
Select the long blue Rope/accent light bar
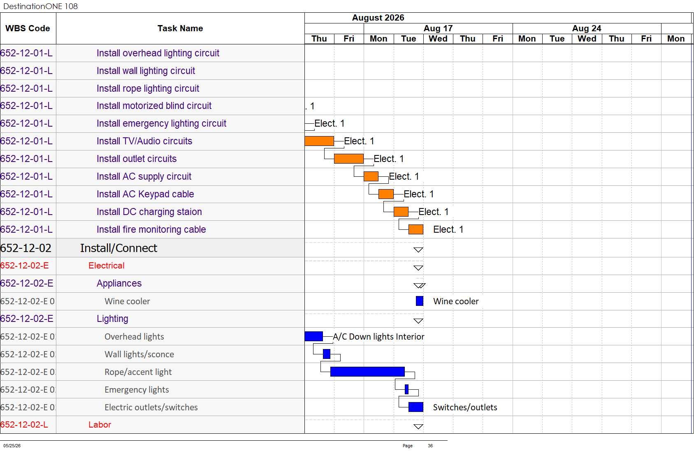click(x=367, y=372)
